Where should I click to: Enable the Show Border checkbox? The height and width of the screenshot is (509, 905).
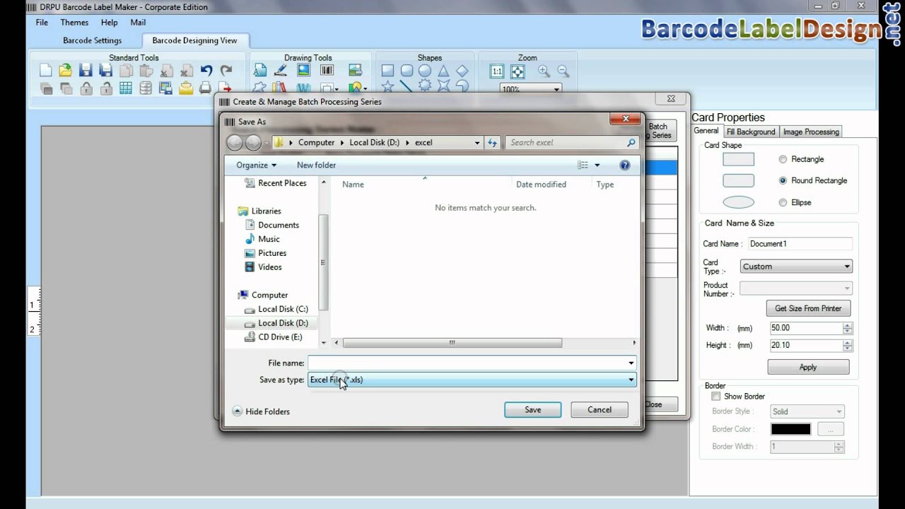pos(716,397)
